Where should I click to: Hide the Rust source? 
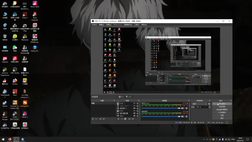pyautogui.click(x=135, y=116)
